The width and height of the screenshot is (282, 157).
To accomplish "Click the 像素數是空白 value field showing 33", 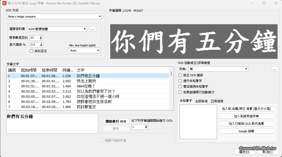I will pyautogui.click(x=34, y=38).
